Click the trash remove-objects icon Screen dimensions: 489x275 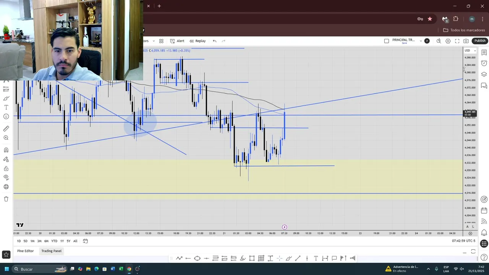point(6,199)
